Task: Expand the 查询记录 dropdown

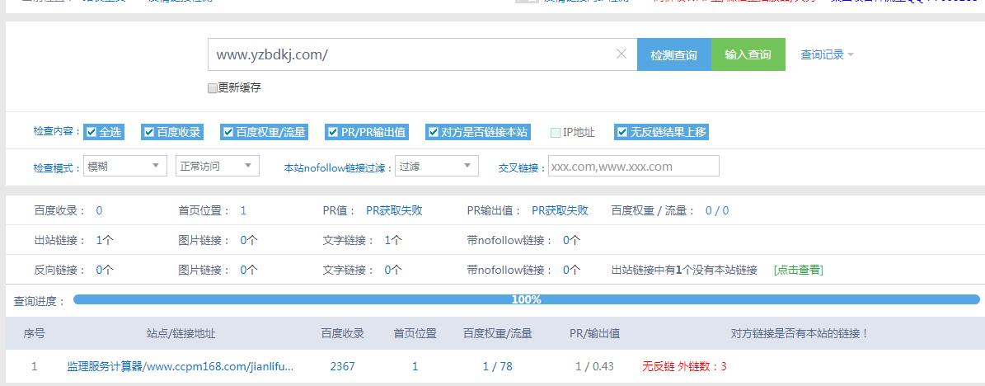Action: (x=827, y=55)
